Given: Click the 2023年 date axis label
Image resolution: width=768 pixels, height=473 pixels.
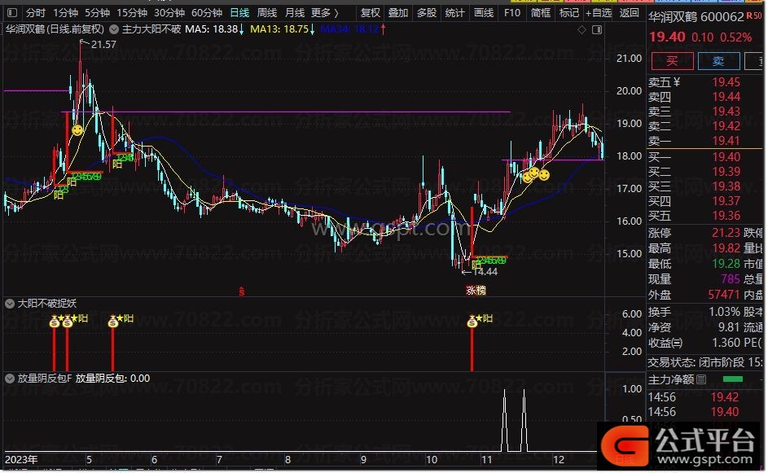Looking at the screenshot, I should click(21, 460).
